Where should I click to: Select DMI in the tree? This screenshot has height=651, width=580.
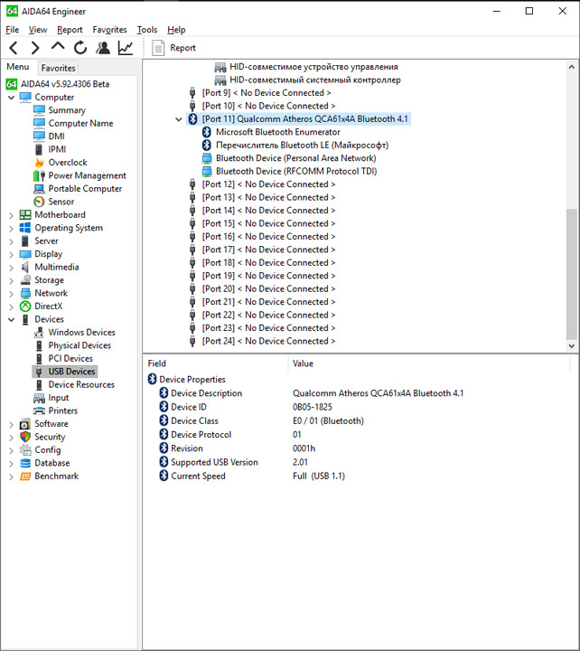point(56,137)
